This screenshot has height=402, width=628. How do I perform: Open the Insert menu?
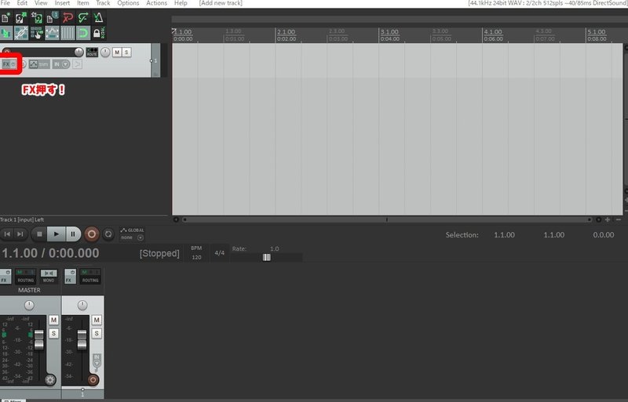pos(62,3)
